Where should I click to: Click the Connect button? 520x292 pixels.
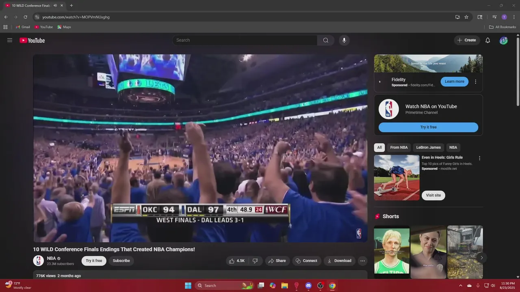point(307,261)
